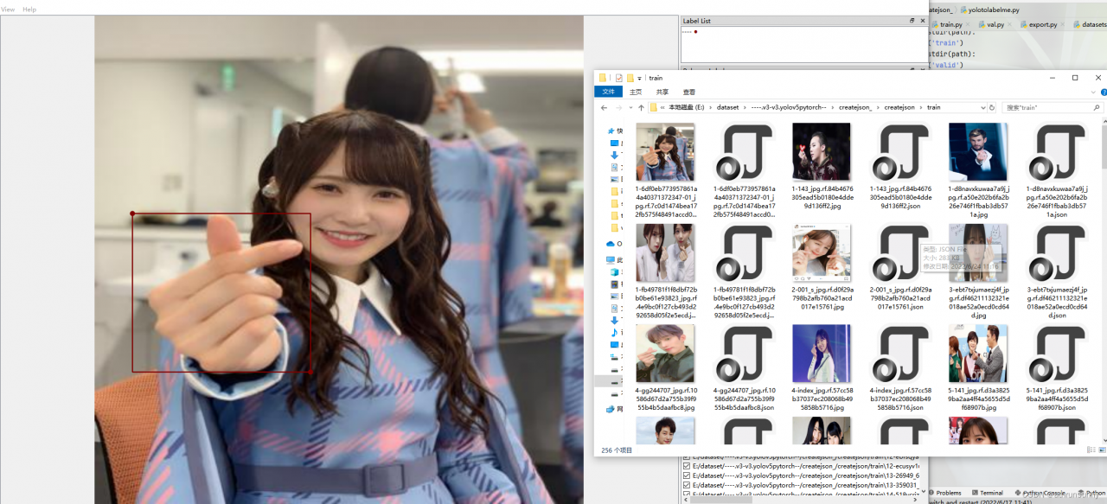
Task: Close the train.py editor tab
Action: (967, 25)
